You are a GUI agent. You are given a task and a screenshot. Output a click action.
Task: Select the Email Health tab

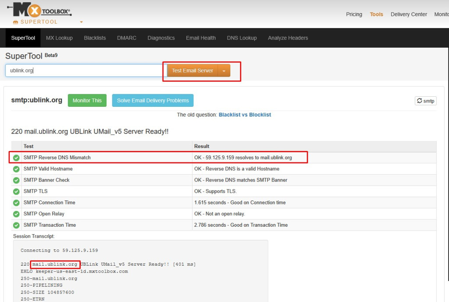click(x=201, y=38)
